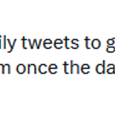The width and height of the screenshot is (115, 115).
Task: Click the letter "o" in the word "to"
Action: [x=96, y=44]
